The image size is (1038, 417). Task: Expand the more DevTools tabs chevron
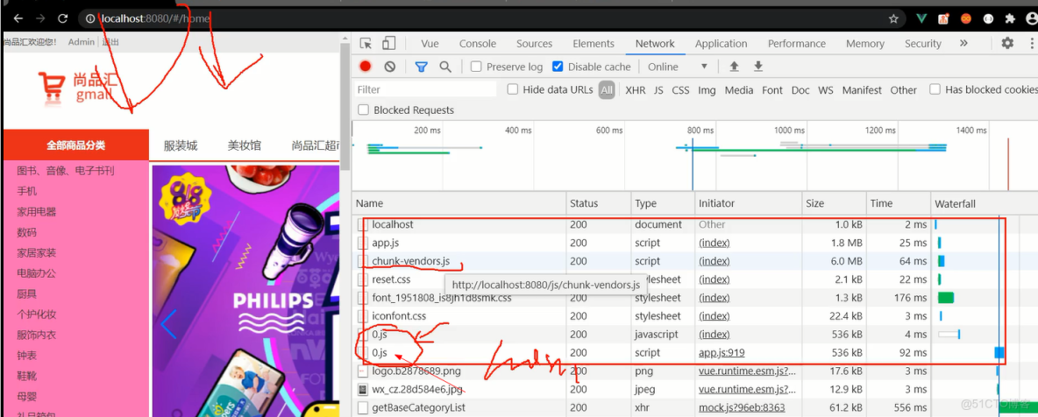point(963,43)
